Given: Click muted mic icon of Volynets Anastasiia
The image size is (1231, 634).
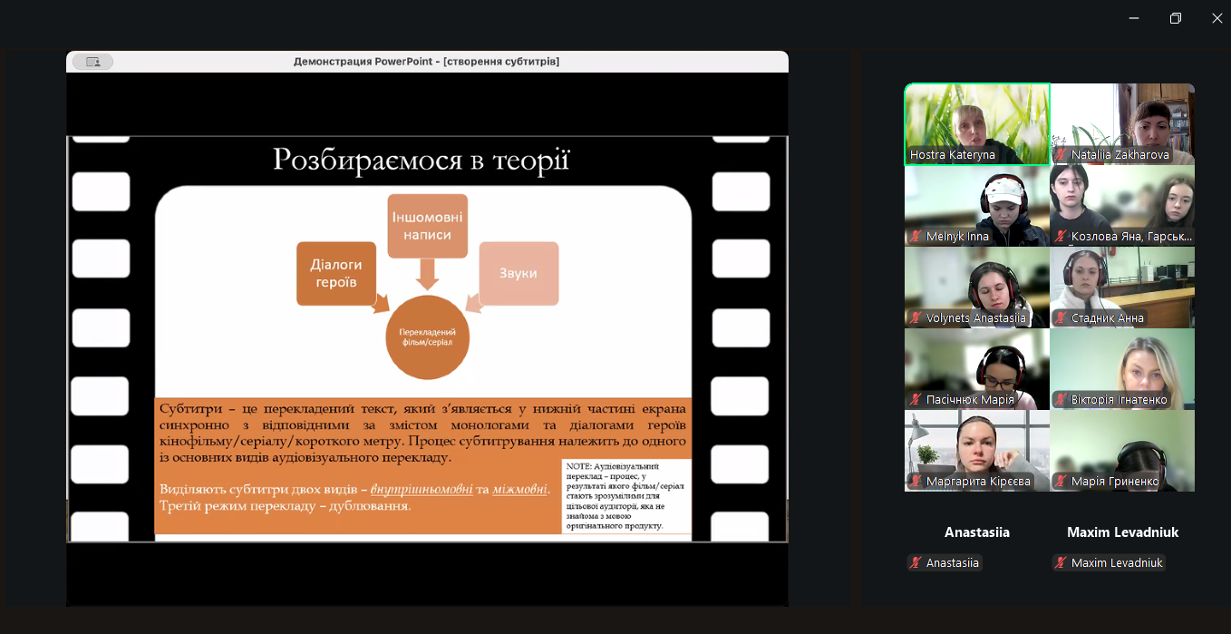Looking at the screenshot, I should (x=916, y=318).
